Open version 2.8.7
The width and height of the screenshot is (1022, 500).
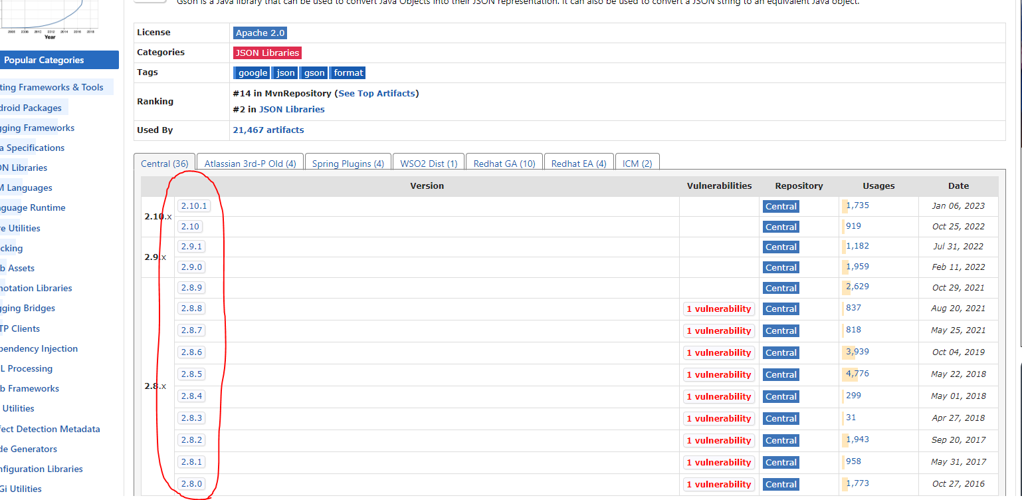[191, 330]
